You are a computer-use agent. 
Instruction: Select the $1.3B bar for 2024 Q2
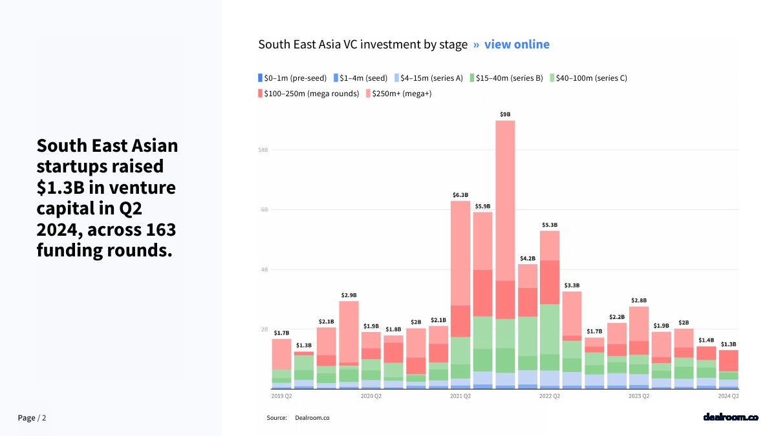click(729, 368)
